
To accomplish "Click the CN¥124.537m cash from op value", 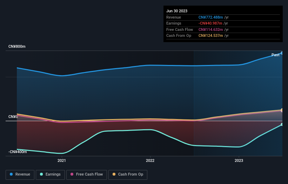I will 211,36.
